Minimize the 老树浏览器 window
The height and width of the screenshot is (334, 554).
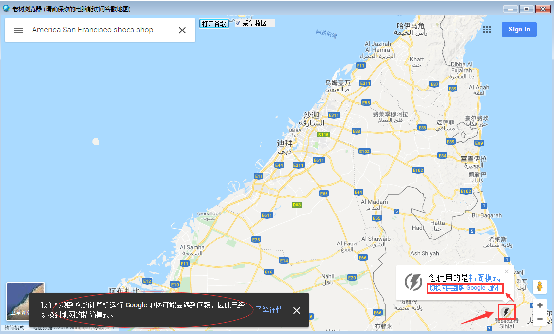point(510,9)
